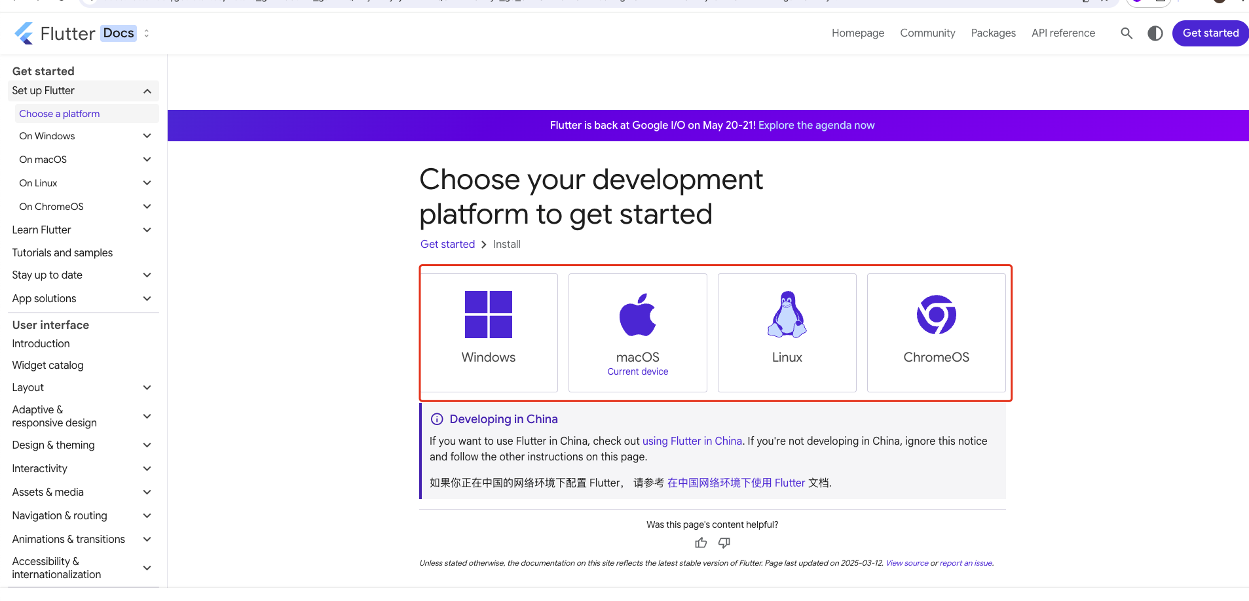Expand Accessibility & internationalization section
This screenshot has width=1249, height=601.
coord(147,568)
